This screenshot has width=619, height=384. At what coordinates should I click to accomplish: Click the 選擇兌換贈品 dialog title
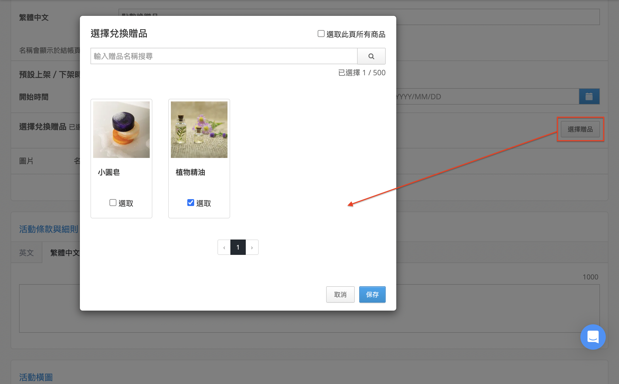(119, 34)
